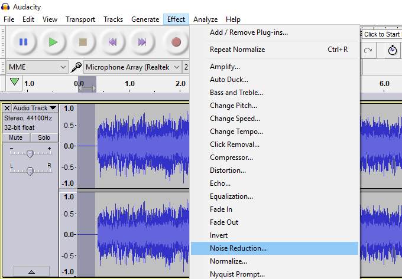
Task: Click the microphone recording device icon
Action: point(76,67)
